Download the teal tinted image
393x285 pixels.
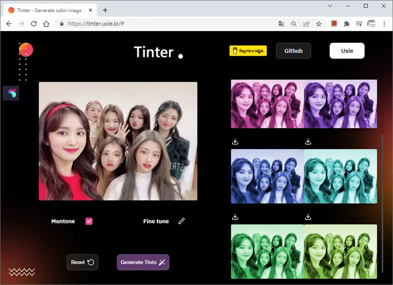pos(308,217)
